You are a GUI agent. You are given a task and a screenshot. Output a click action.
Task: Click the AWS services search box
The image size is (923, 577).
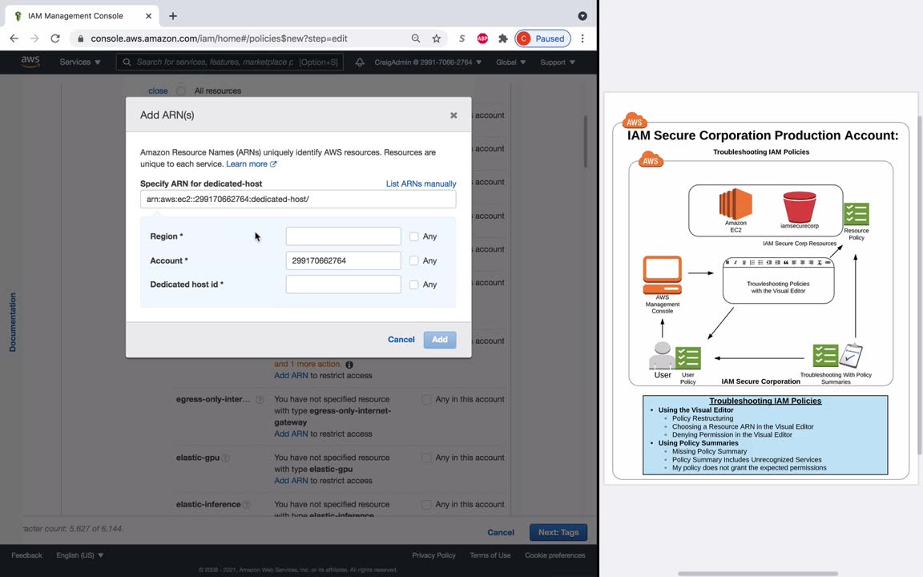click(x=230, y=62)
